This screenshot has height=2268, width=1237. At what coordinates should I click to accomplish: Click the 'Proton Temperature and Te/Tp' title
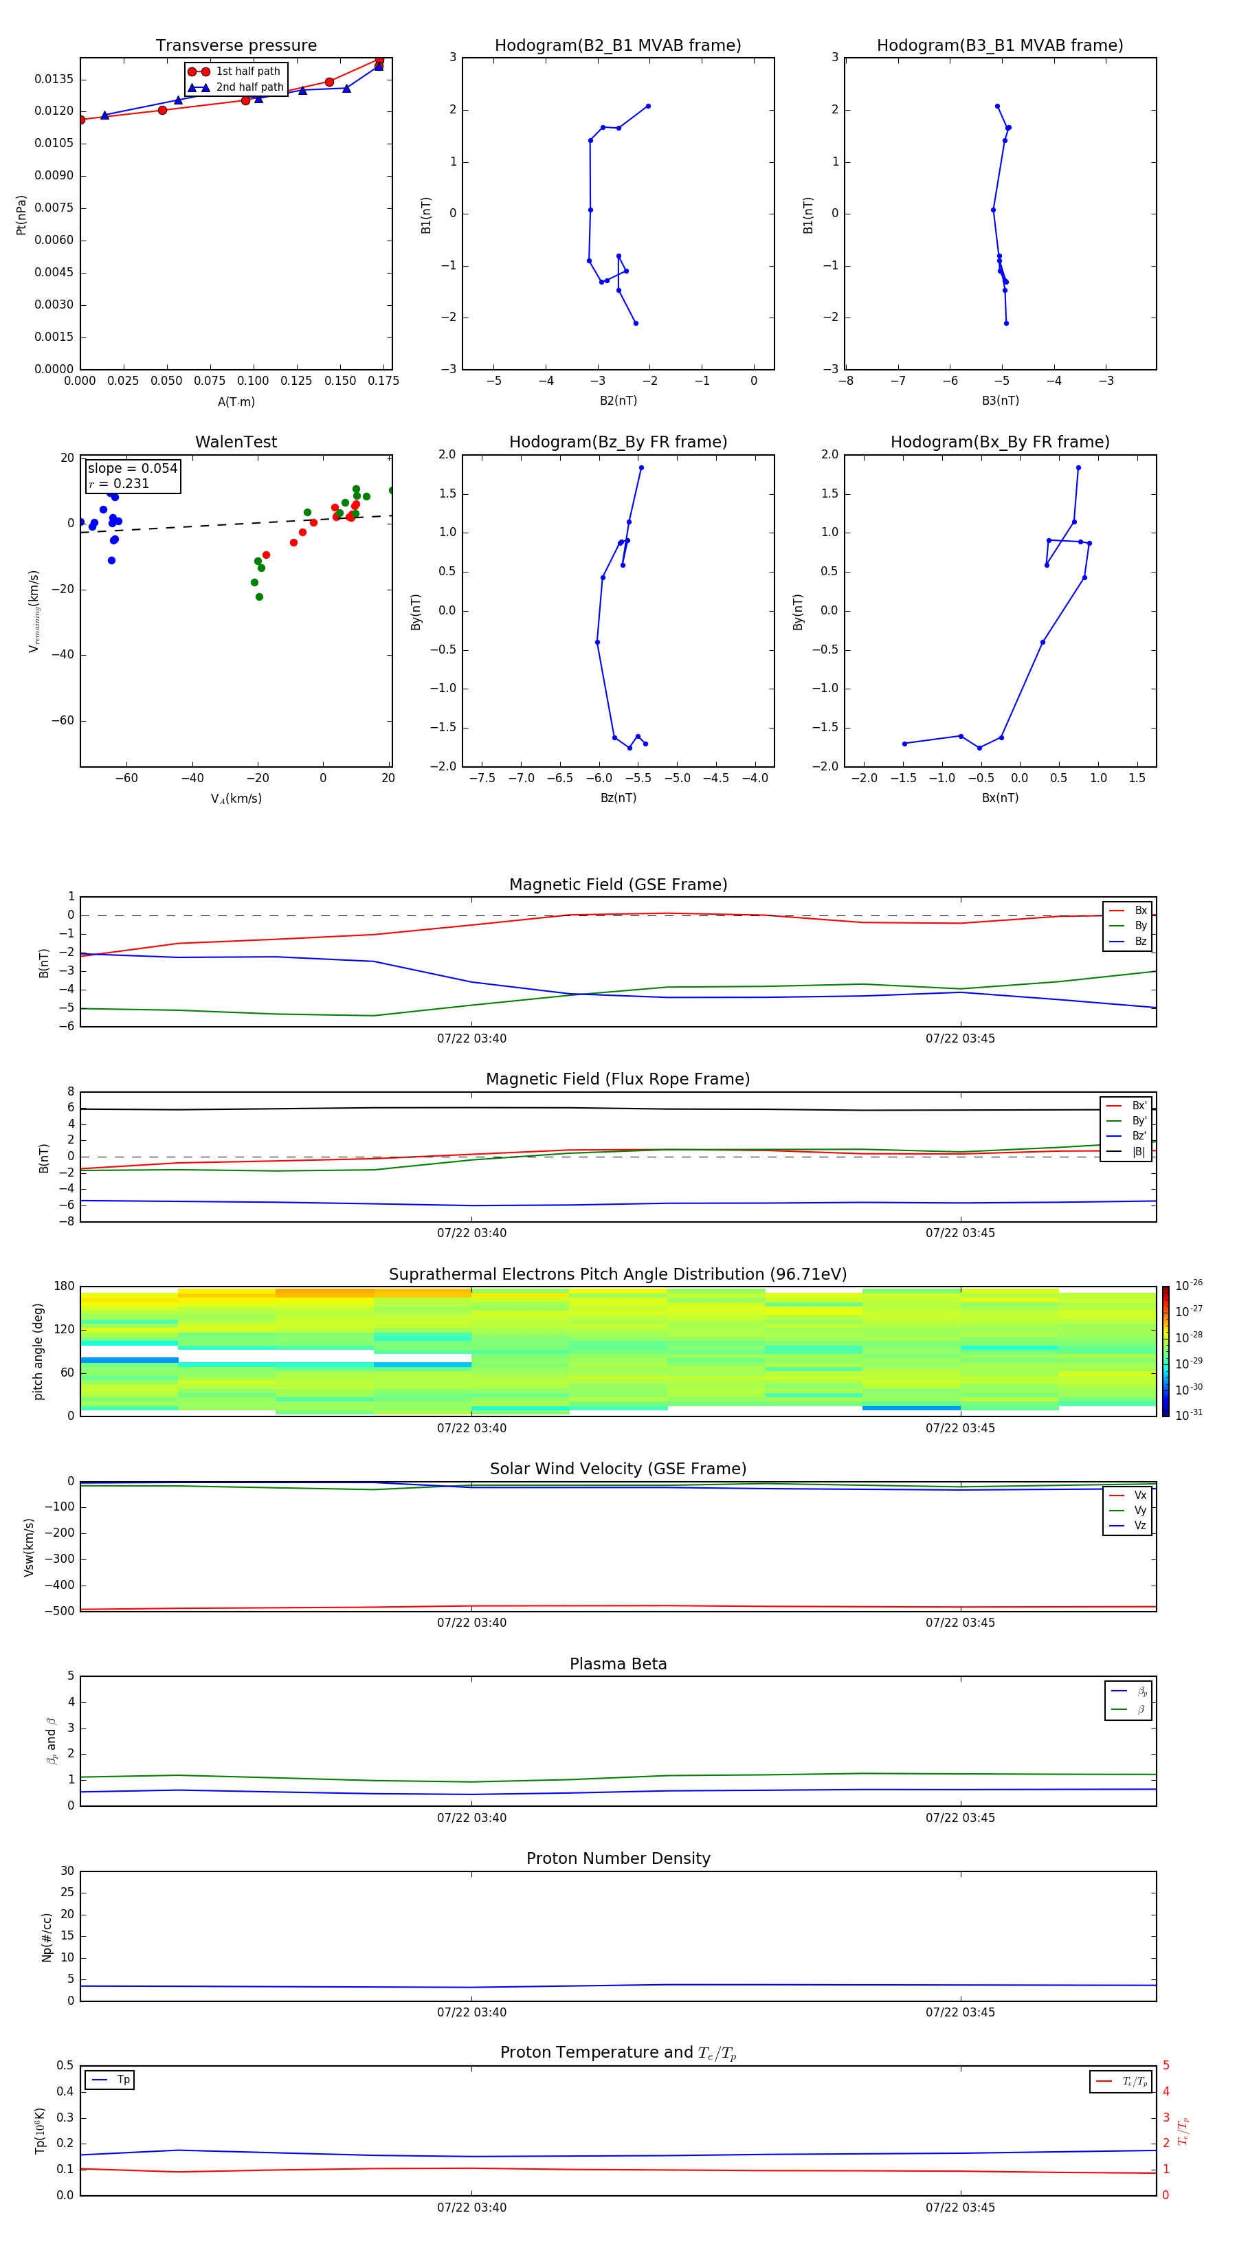618,2053
